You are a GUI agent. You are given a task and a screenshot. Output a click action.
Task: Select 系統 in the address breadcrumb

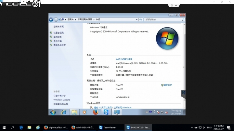tap(98, 19)
